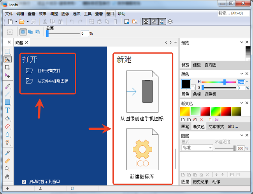253x194 pixels.
Task: Switch to the 调色板 tab
Action: coord(210,94)
